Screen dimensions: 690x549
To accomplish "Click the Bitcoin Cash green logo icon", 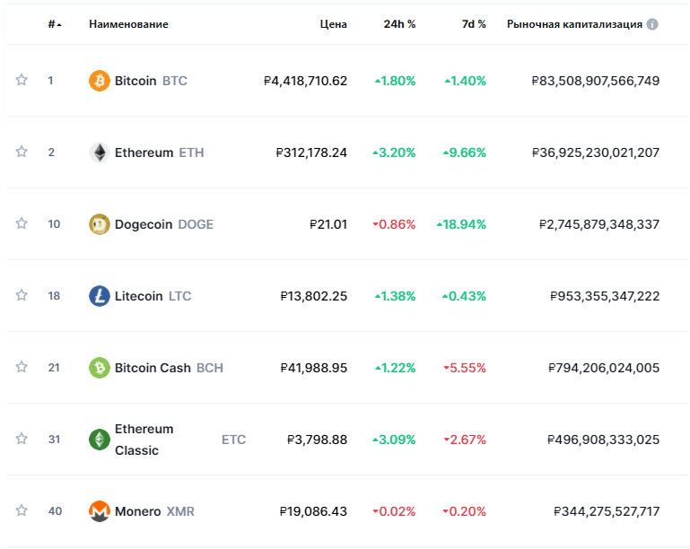I will (100, 368).
